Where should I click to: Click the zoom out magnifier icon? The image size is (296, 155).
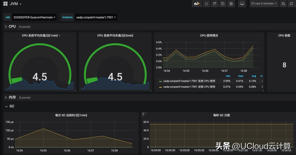(283, 4)
